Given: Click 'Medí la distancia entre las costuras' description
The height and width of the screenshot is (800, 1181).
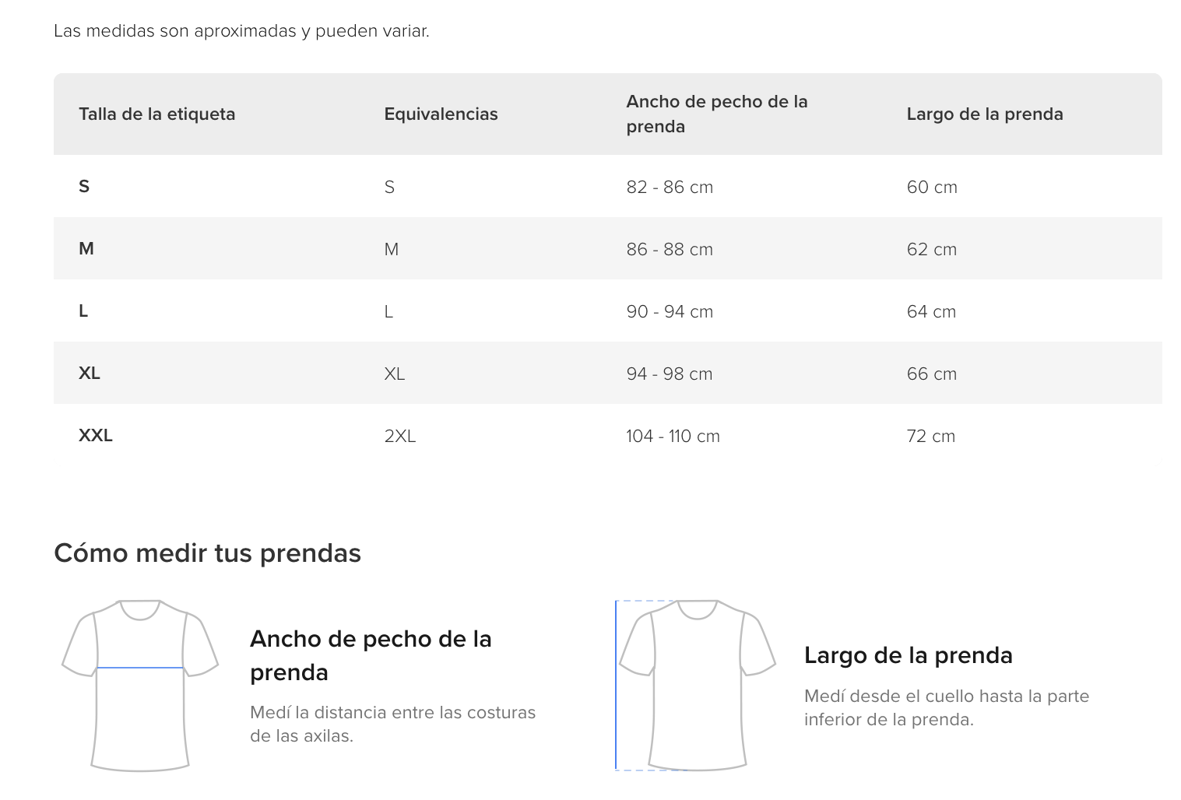Looking at the screenshot, I should click(393, 724).
